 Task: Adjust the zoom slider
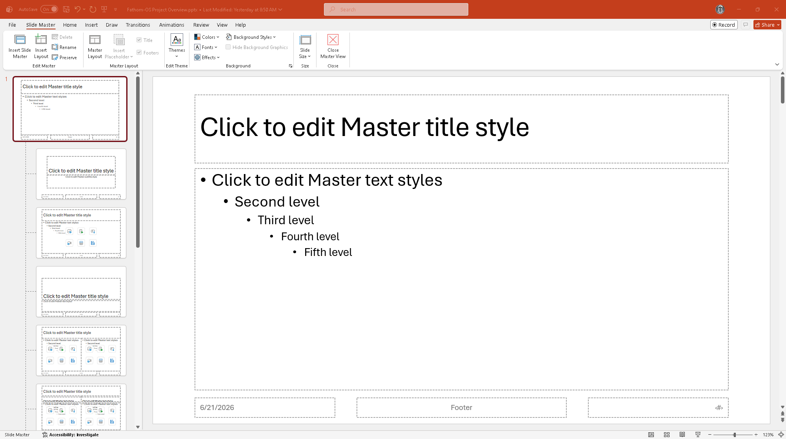click(734, 435)
